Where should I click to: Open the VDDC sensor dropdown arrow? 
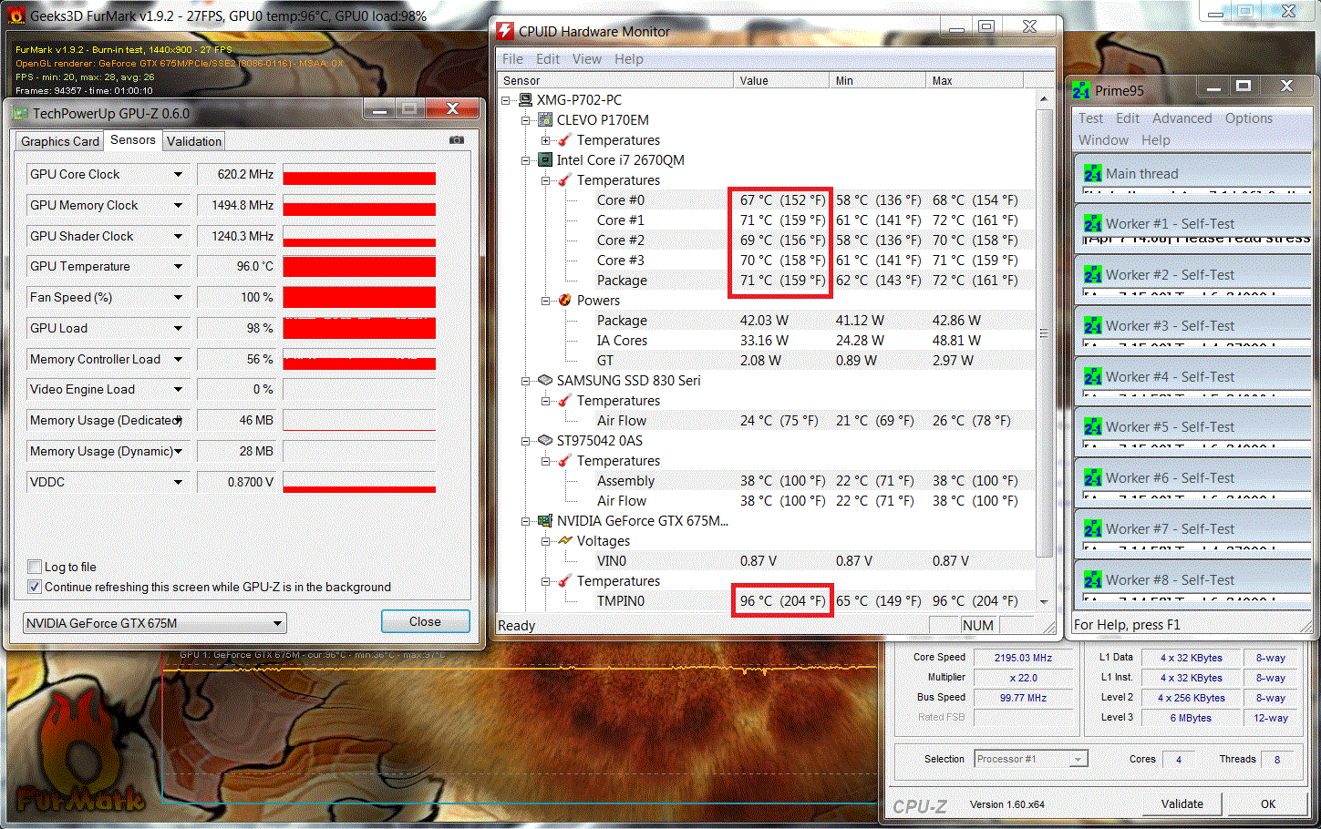[179, 482]
